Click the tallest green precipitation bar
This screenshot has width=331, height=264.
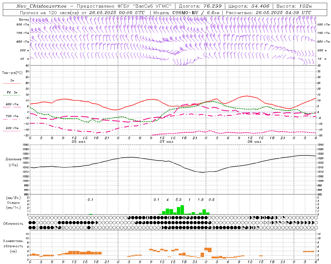pyautogui.click(x=182, y=210)
